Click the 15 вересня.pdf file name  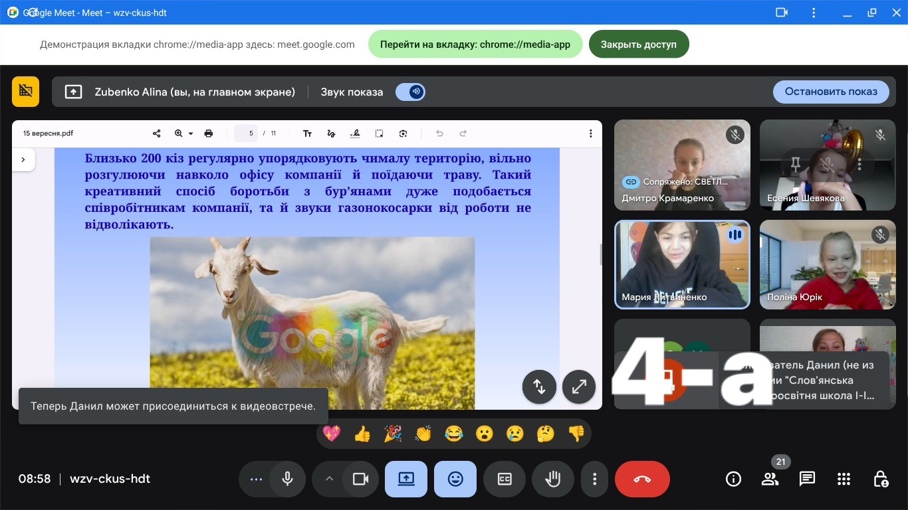click(x=48, y=133)
